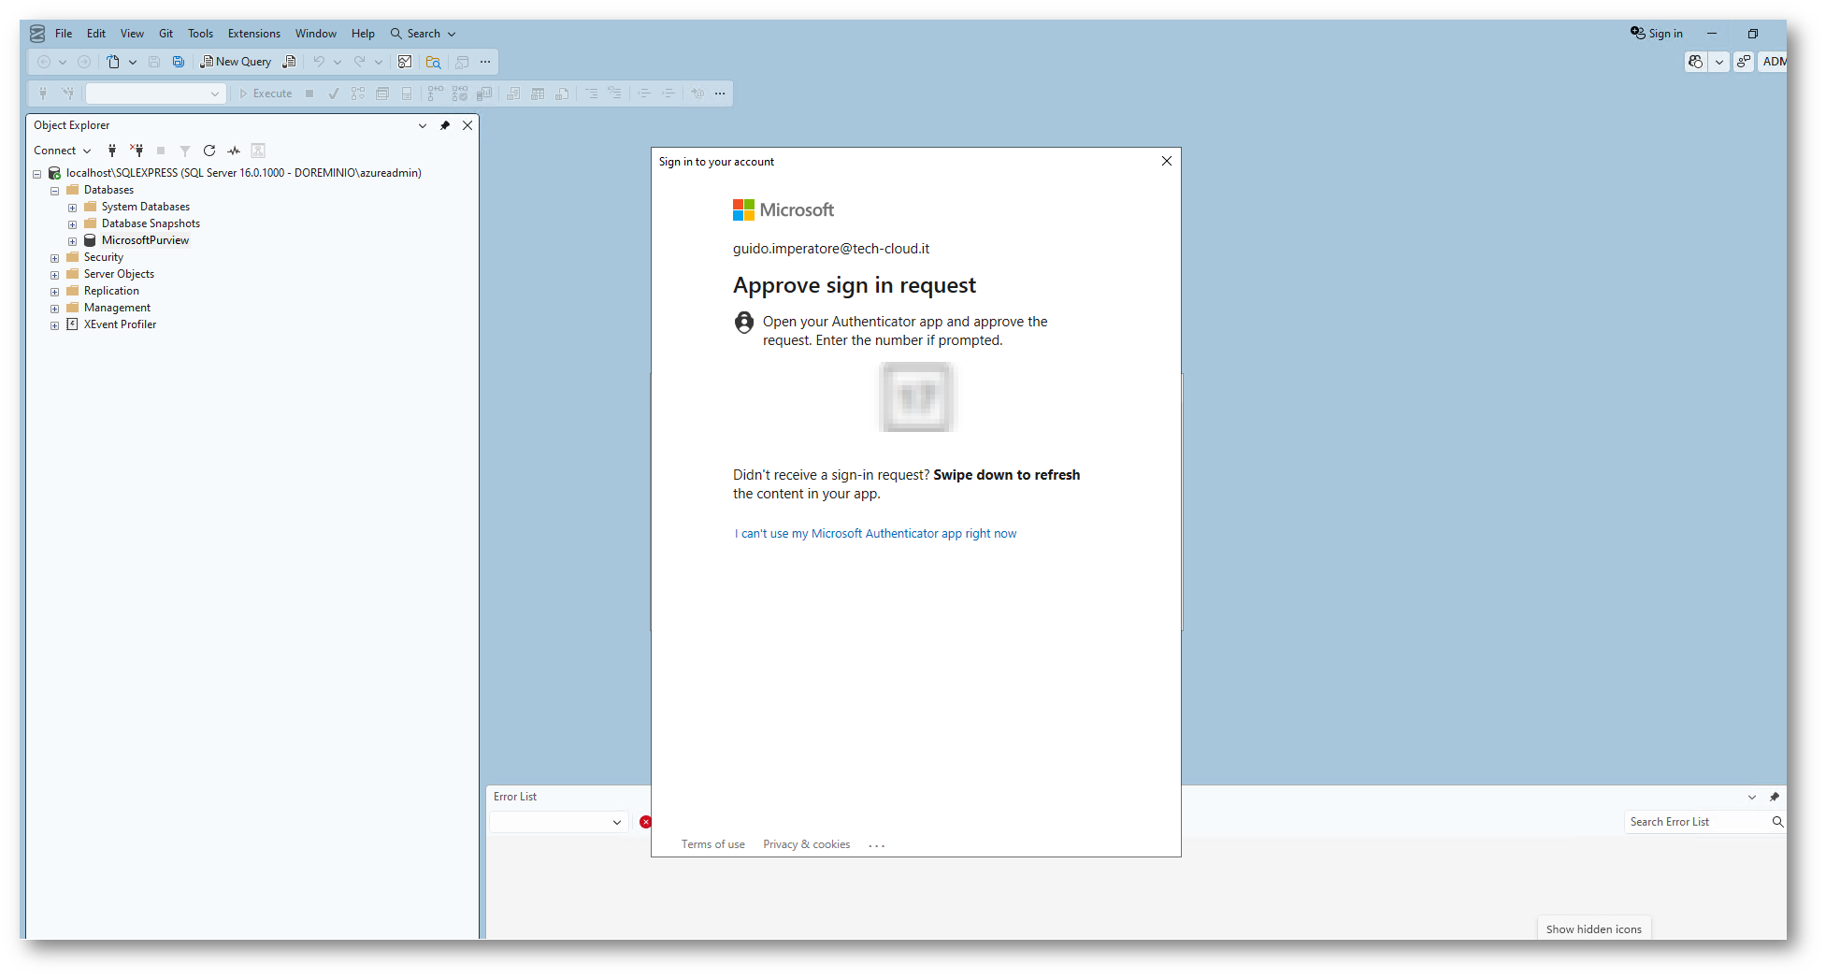Open the Git menu
The image size is (1826, 979).
165,34
